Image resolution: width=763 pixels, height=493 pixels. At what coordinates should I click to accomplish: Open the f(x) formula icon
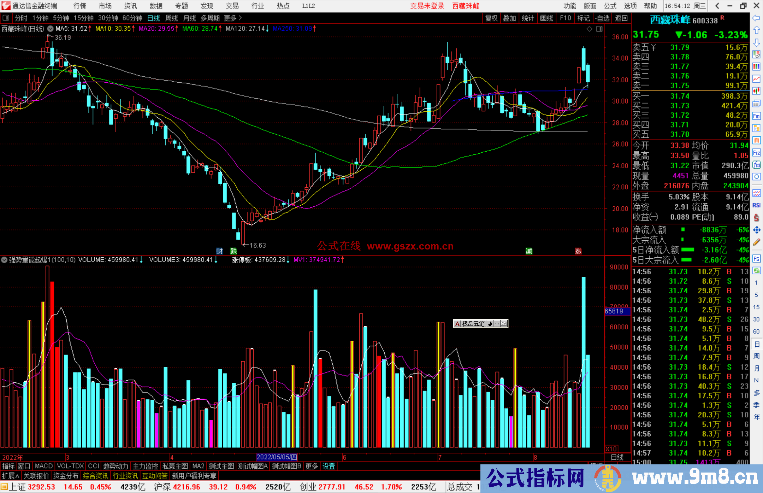coord(756,165)
